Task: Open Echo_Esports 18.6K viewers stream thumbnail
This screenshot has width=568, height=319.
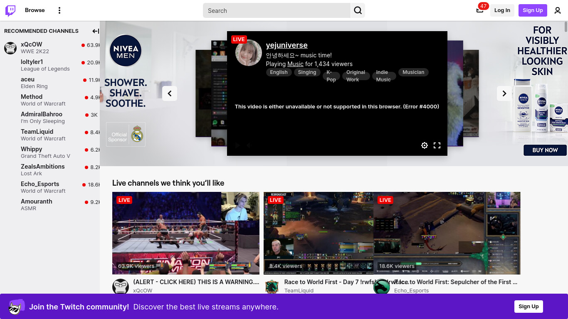Action: point(447,233)
